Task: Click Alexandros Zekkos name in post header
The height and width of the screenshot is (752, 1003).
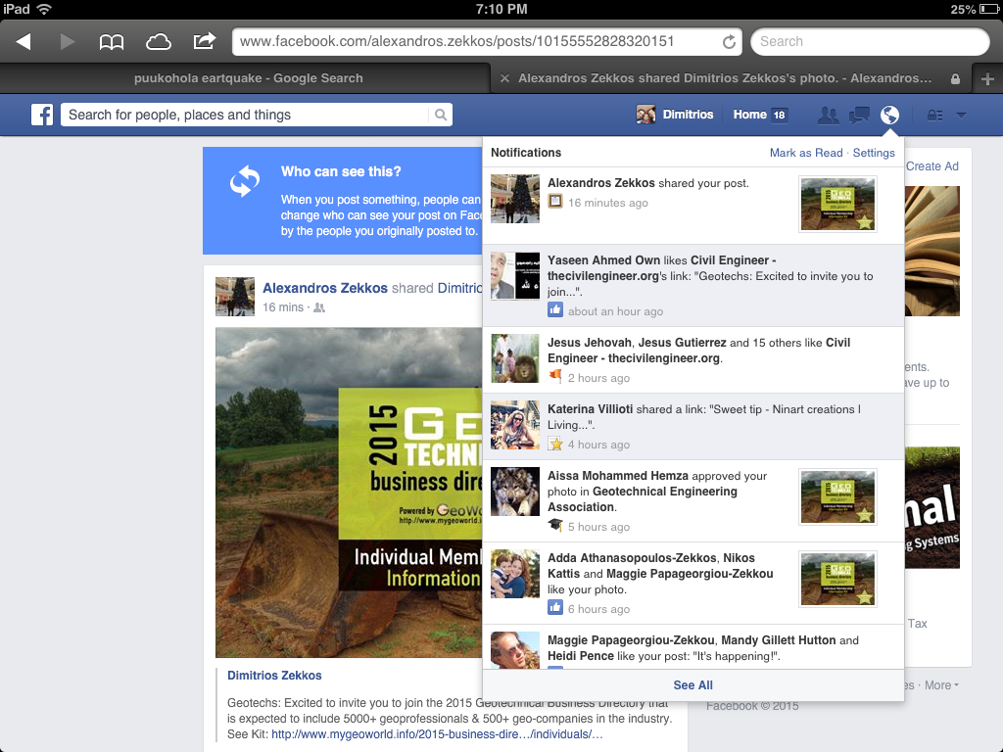Action: [325, 288]
